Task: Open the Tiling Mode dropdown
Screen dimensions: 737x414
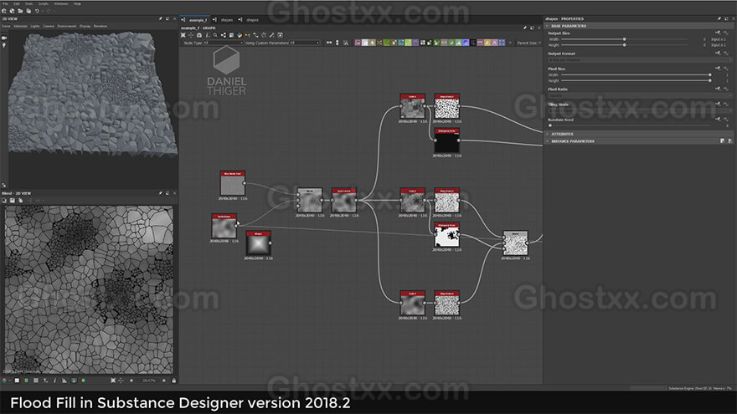Action: (x=641, y=110)
